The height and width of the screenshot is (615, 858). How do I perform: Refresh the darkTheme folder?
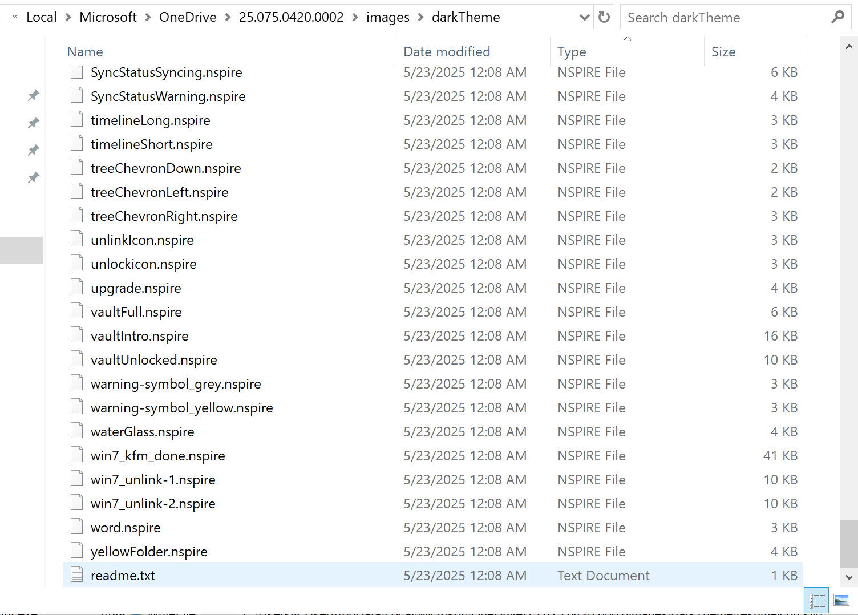[x=603, y=17]
